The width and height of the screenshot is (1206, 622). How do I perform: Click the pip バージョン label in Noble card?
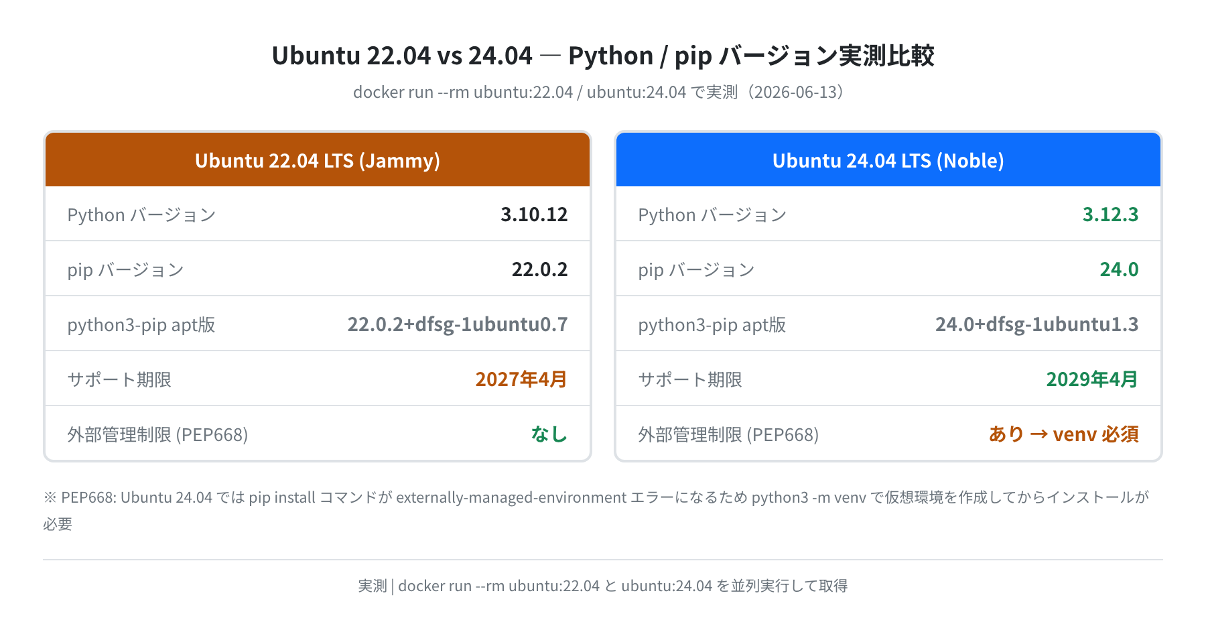pyautogui.click(x=696, y=270)
